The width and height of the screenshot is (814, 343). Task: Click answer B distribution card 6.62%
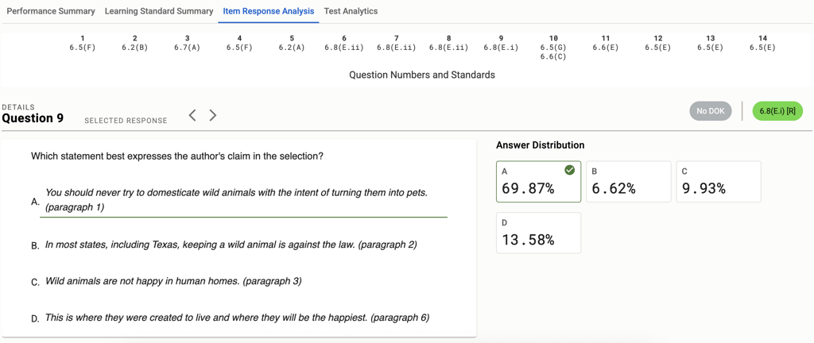point(628,182)
